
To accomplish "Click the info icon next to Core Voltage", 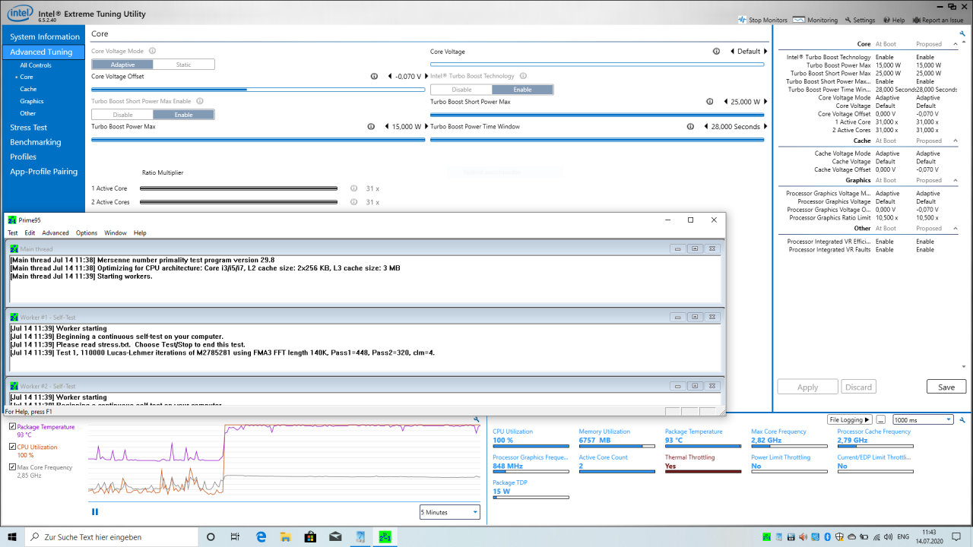I will click(x=716, y=51).
